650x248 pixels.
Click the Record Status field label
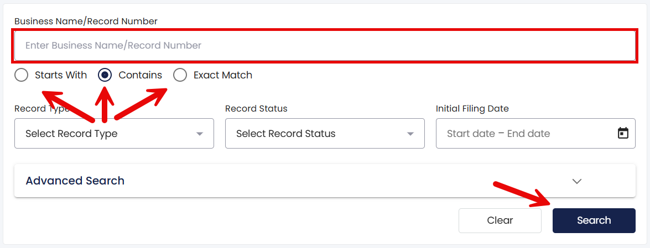point(256,108)
